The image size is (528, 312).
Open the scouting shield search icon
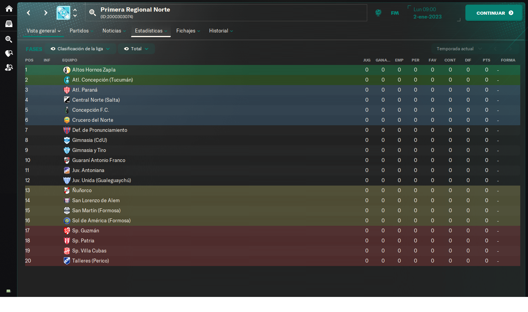(x=9, y=53)
